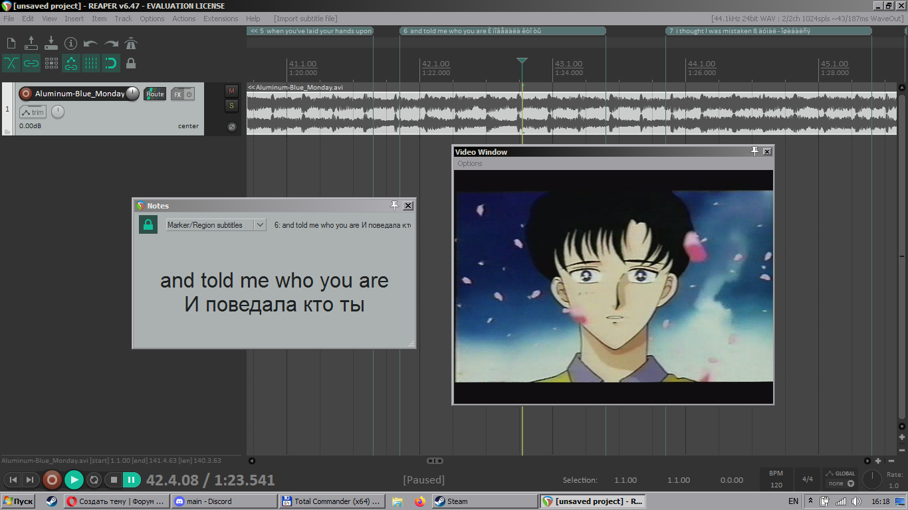Toggle the track phase invert icon
This screenshot has width=908, height=510.
pyautogui.click(x=231, y=126)
